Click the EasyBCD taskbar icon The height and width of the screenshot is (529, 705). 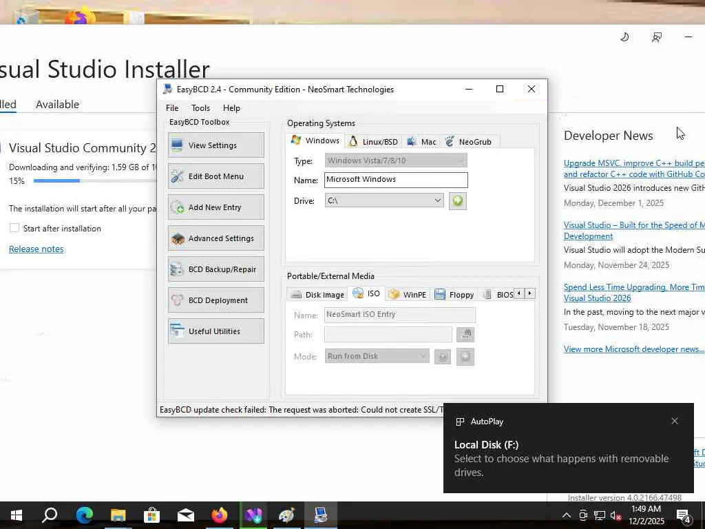[321, 515]
